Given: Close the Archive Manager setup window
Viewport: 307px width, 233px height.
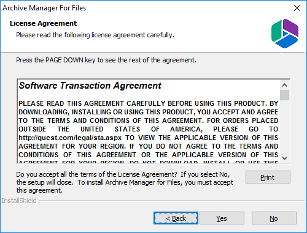Looking at the screenshot, I should coord(297,8).
